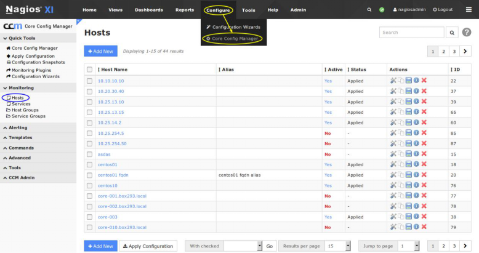Click the info icon for host 10.25.13.15

pos(416,112)
